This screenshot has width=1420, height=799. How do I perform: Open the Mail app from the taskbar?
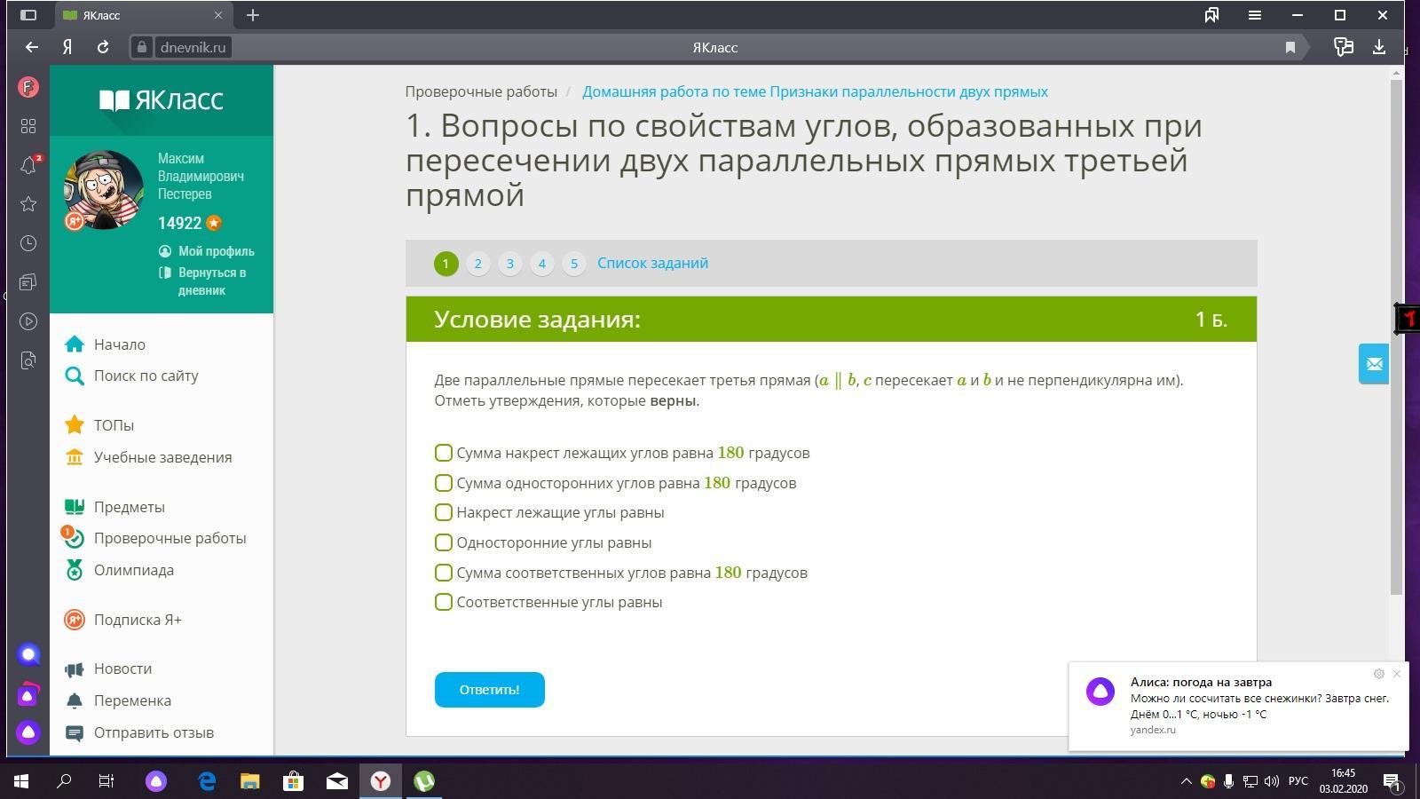337,781
